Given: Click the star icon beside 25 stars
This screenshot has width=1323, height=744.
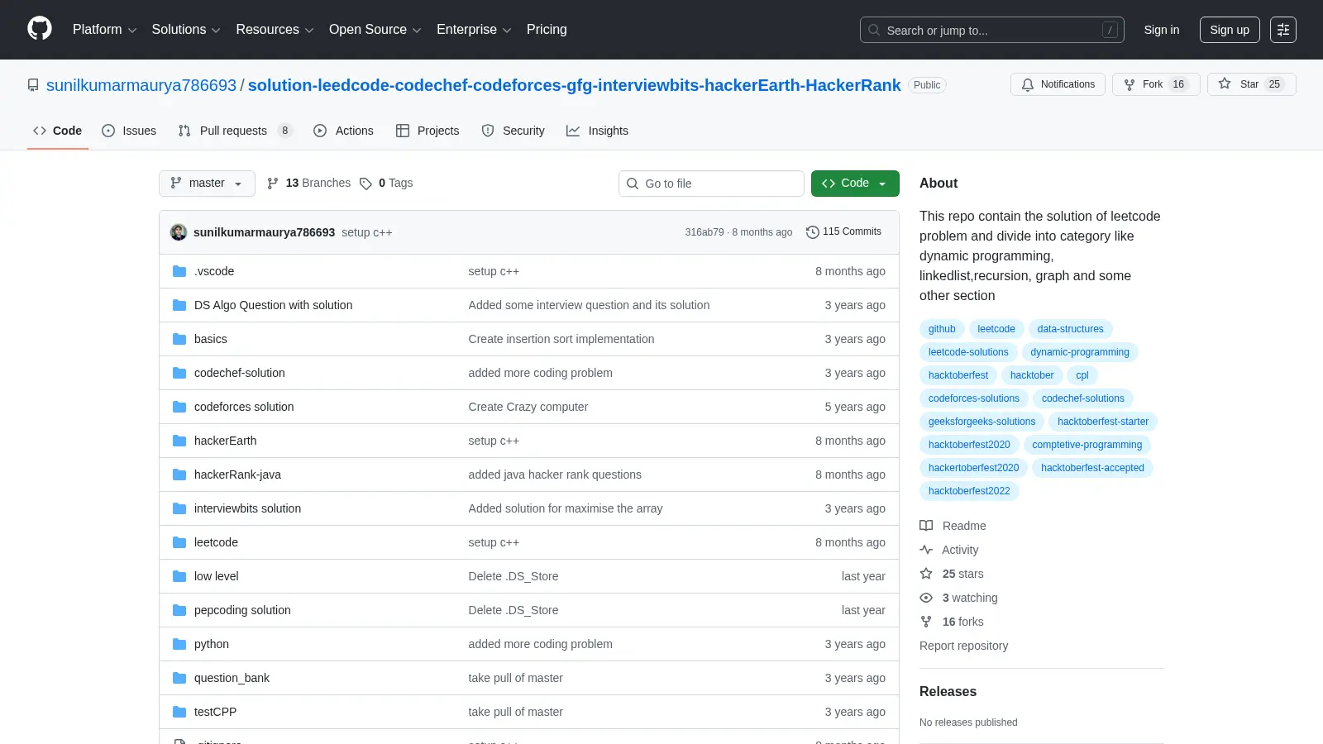Looking at the screenshot, I should (926, 574).
